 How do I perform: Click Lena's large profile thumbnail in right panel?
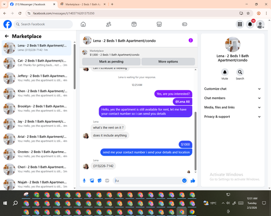pyautogui.click(x=233, y=44)
